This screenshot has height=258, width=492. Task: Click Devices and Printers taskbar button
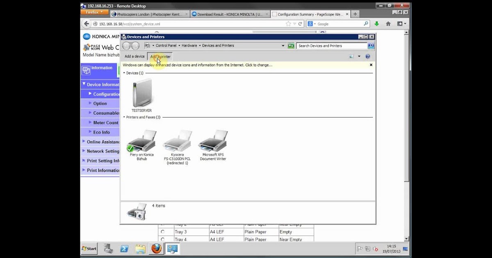[x=172, y=249]
